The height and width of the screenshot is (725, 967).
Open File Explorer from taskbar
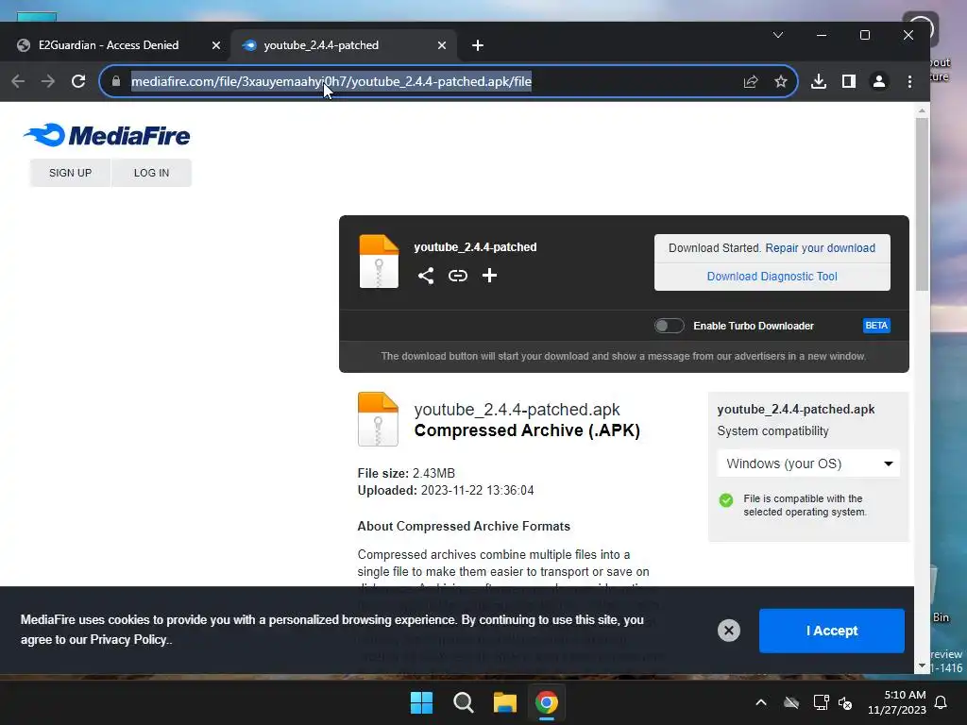(x=504, y=702)
